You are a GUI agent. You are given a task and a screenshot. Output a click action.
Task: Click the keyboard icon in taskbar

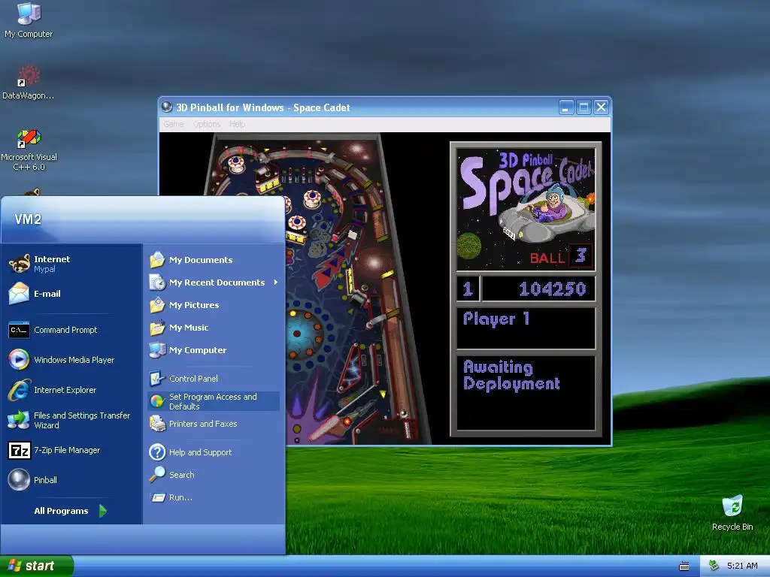point(684,566)
